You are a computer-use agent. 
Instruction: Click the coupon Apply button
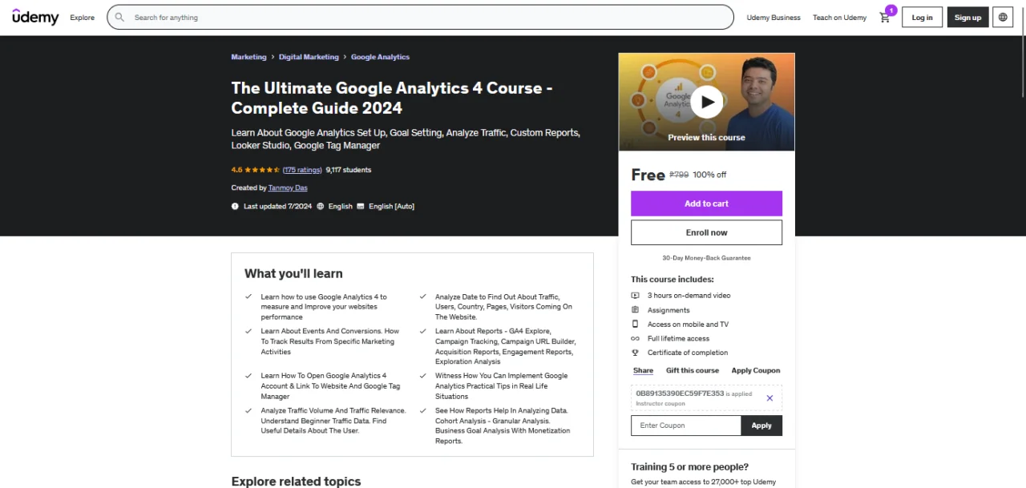[761, 425]
